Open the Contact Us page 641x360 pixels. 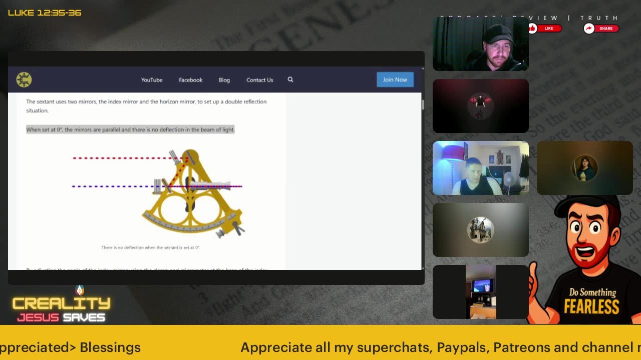(x=260, y=80)
